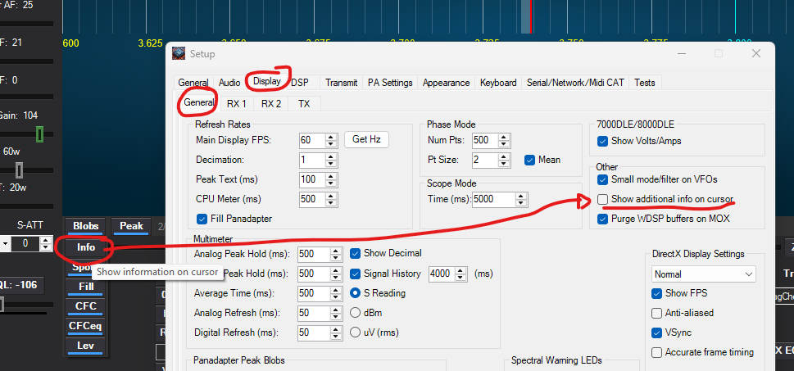
Task: Click the Gain slider handle
Action: pos(39,134)
